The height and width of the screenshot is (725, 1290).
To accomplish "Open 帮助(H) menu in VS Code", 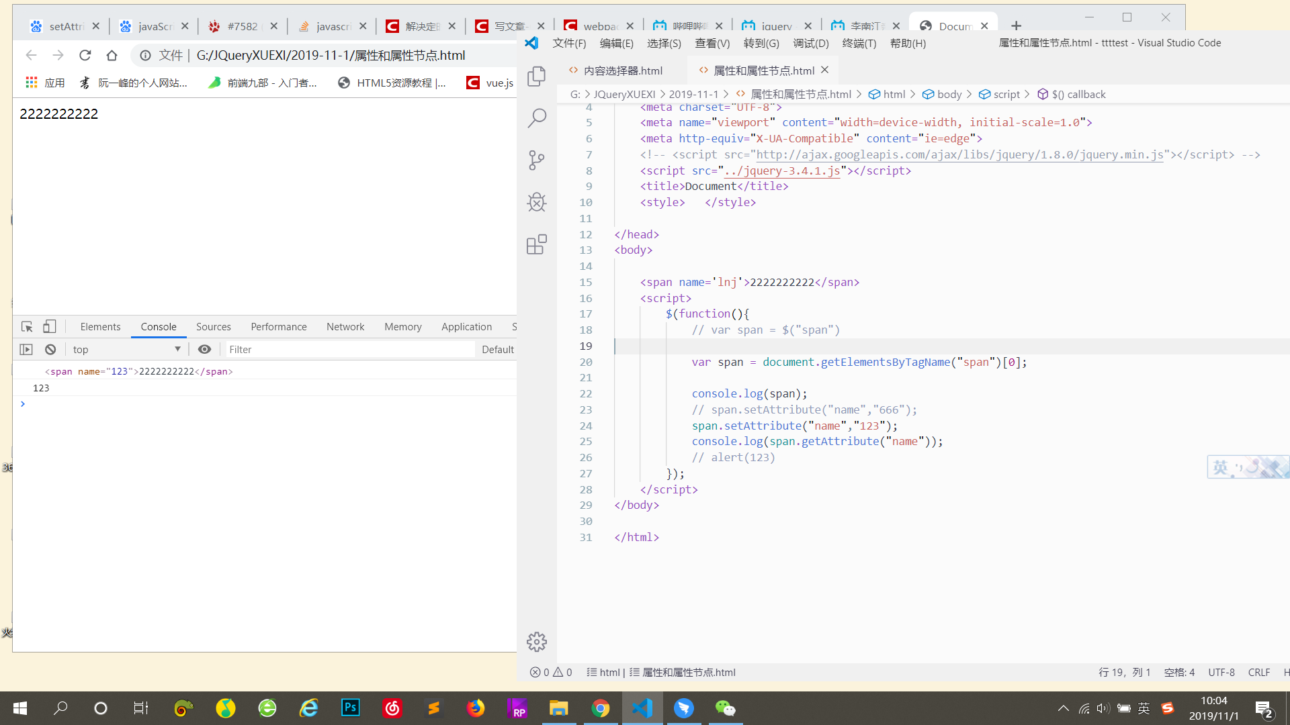I will (908, 43).
